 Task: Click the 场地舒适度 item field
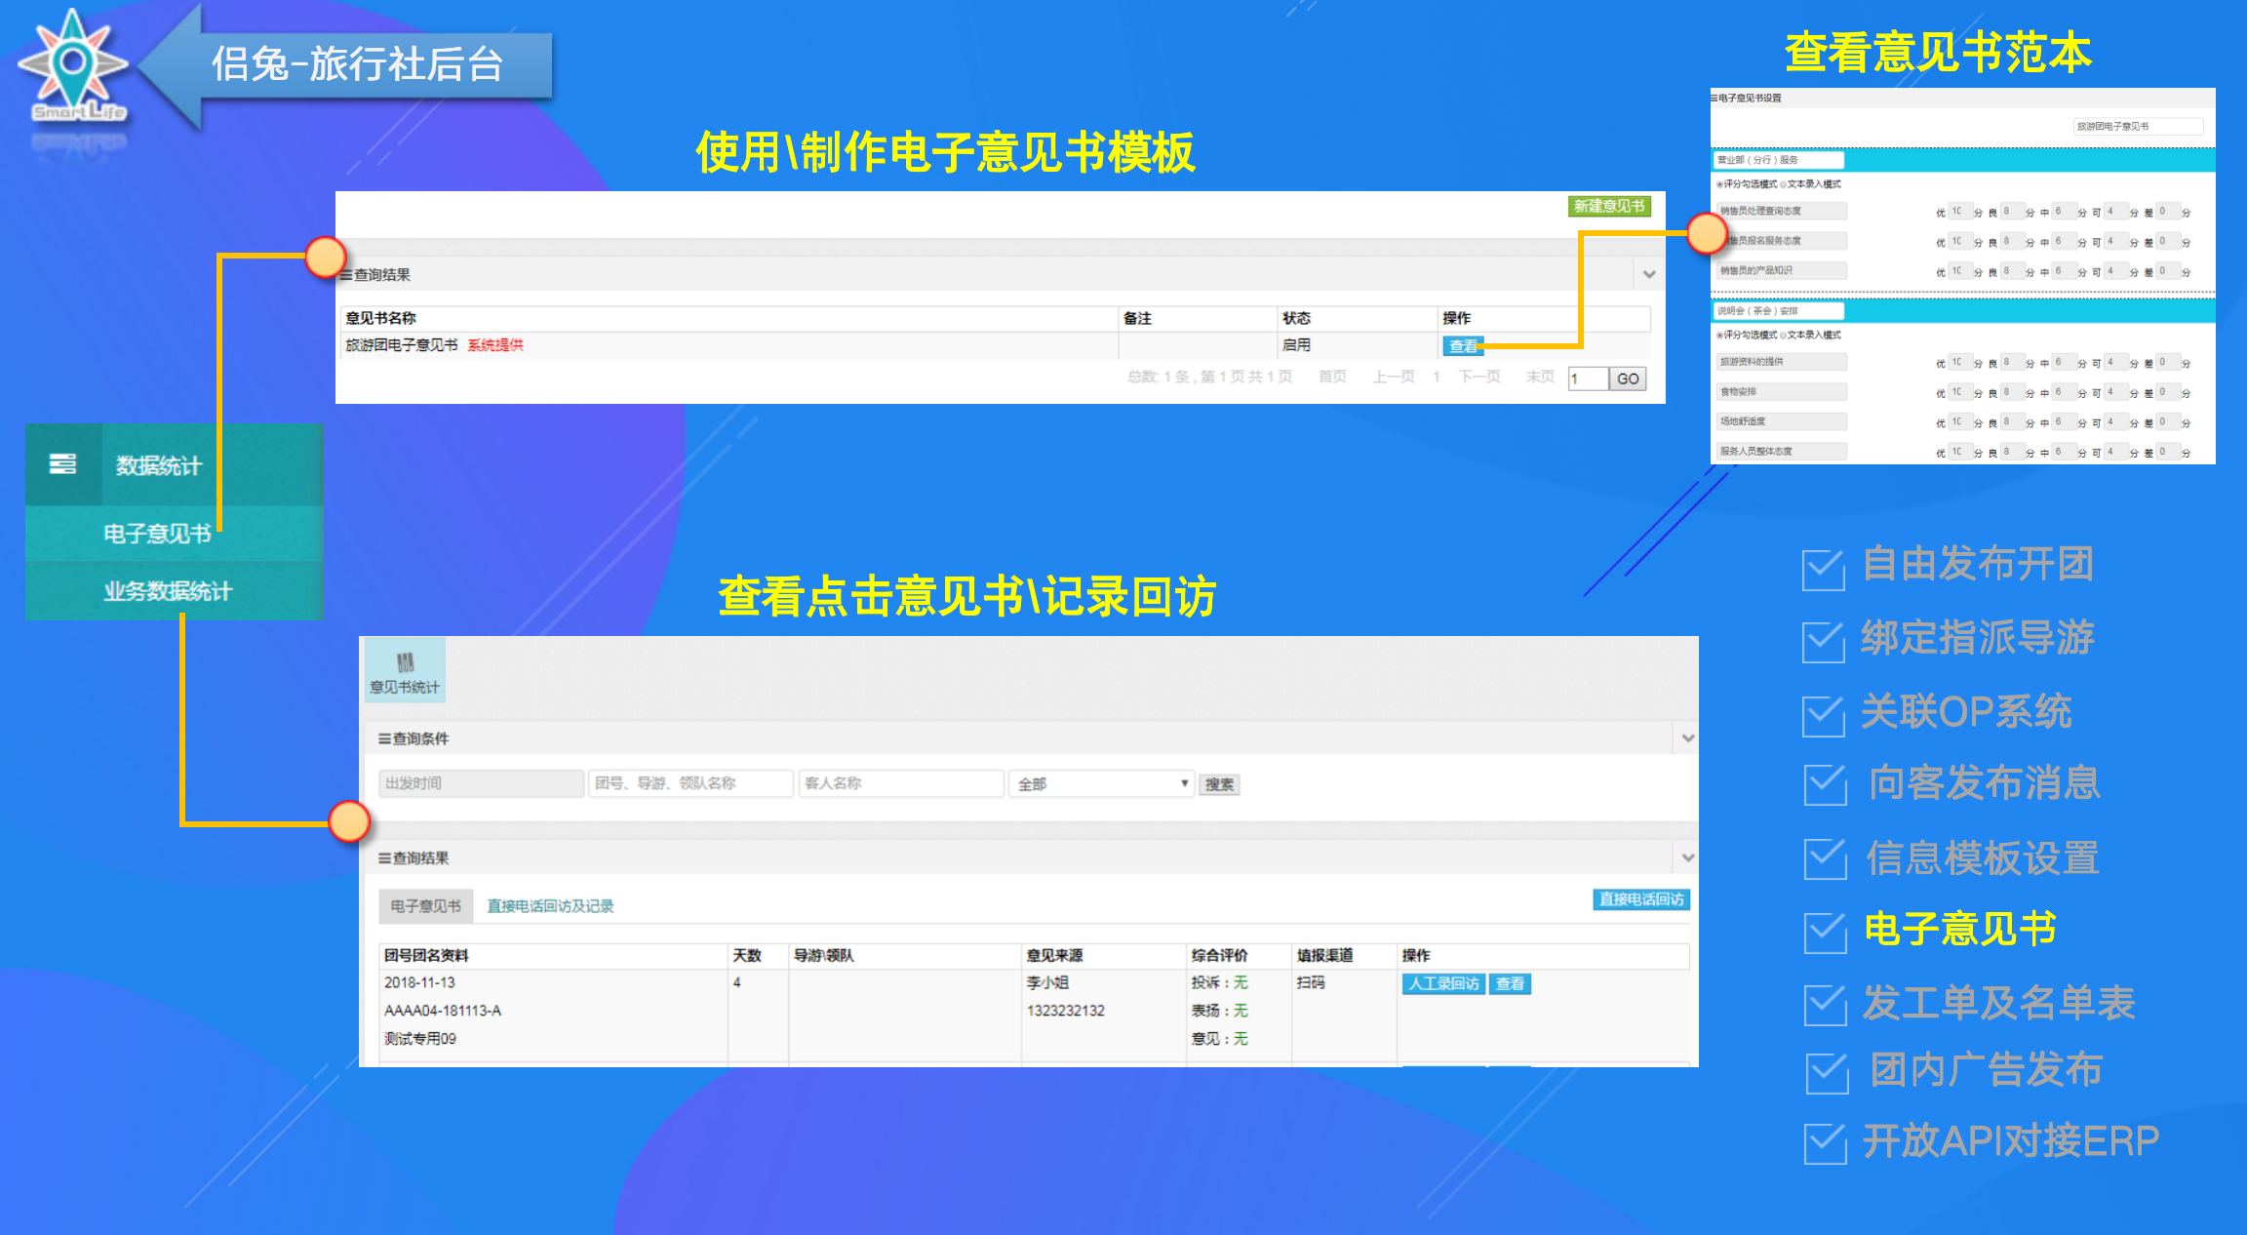point(1782,421)
